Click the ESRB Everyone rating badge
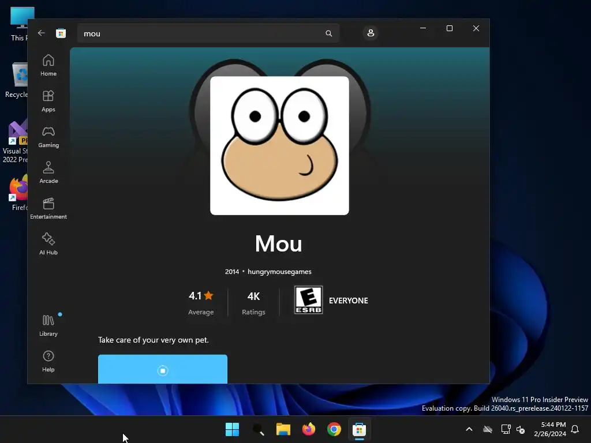Viewport: 591px width, 443px height. click(308, 300)
